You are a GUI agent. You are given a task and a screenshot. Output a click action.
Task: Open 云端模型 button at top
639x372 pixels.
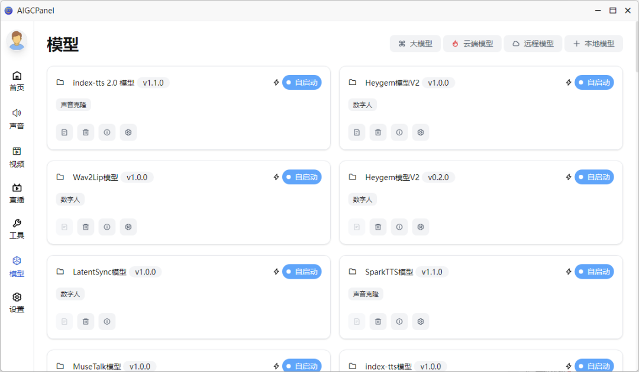472,44
